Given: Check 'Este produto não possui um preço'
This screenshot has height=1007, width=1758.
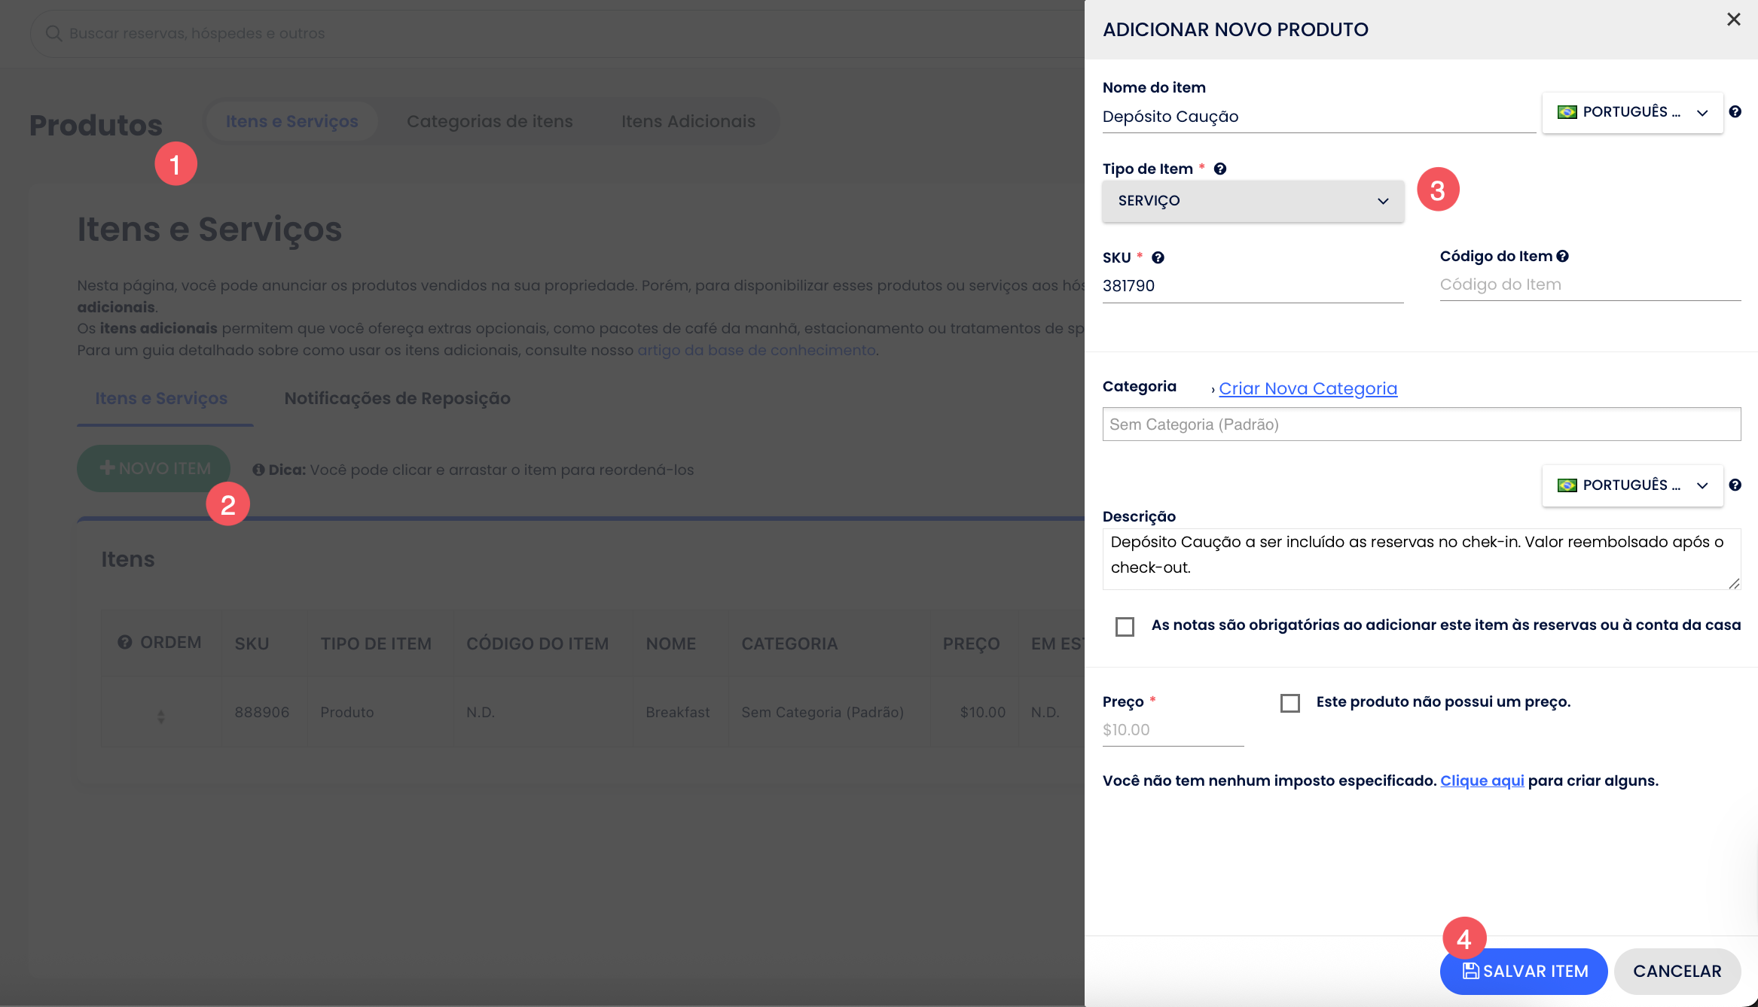Looking at the screenshot, I should [x=1290, y=704].
